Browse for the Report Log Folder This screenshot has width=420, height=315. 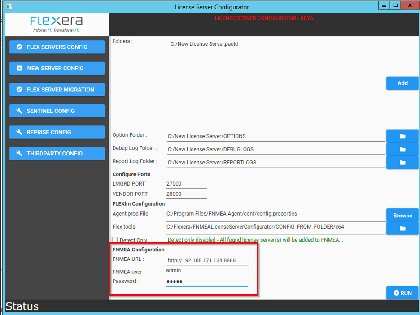click(x=402, y=163)
